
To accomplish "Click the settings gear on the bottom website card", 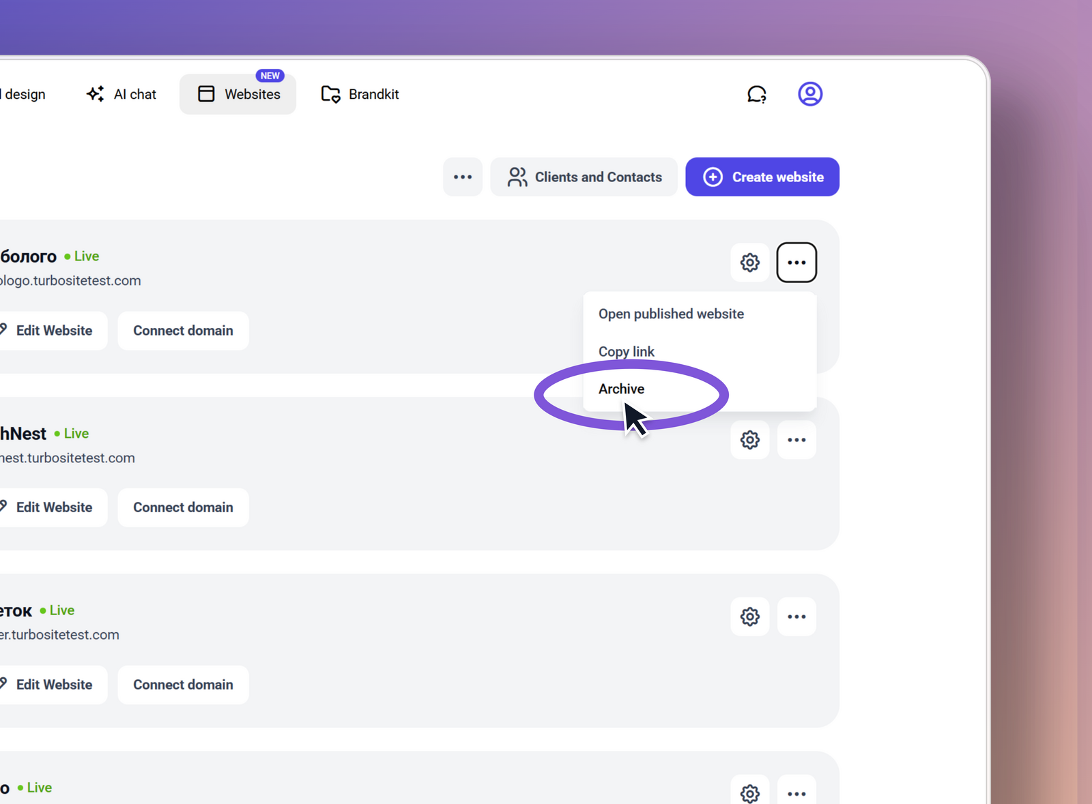I will 749,792.
